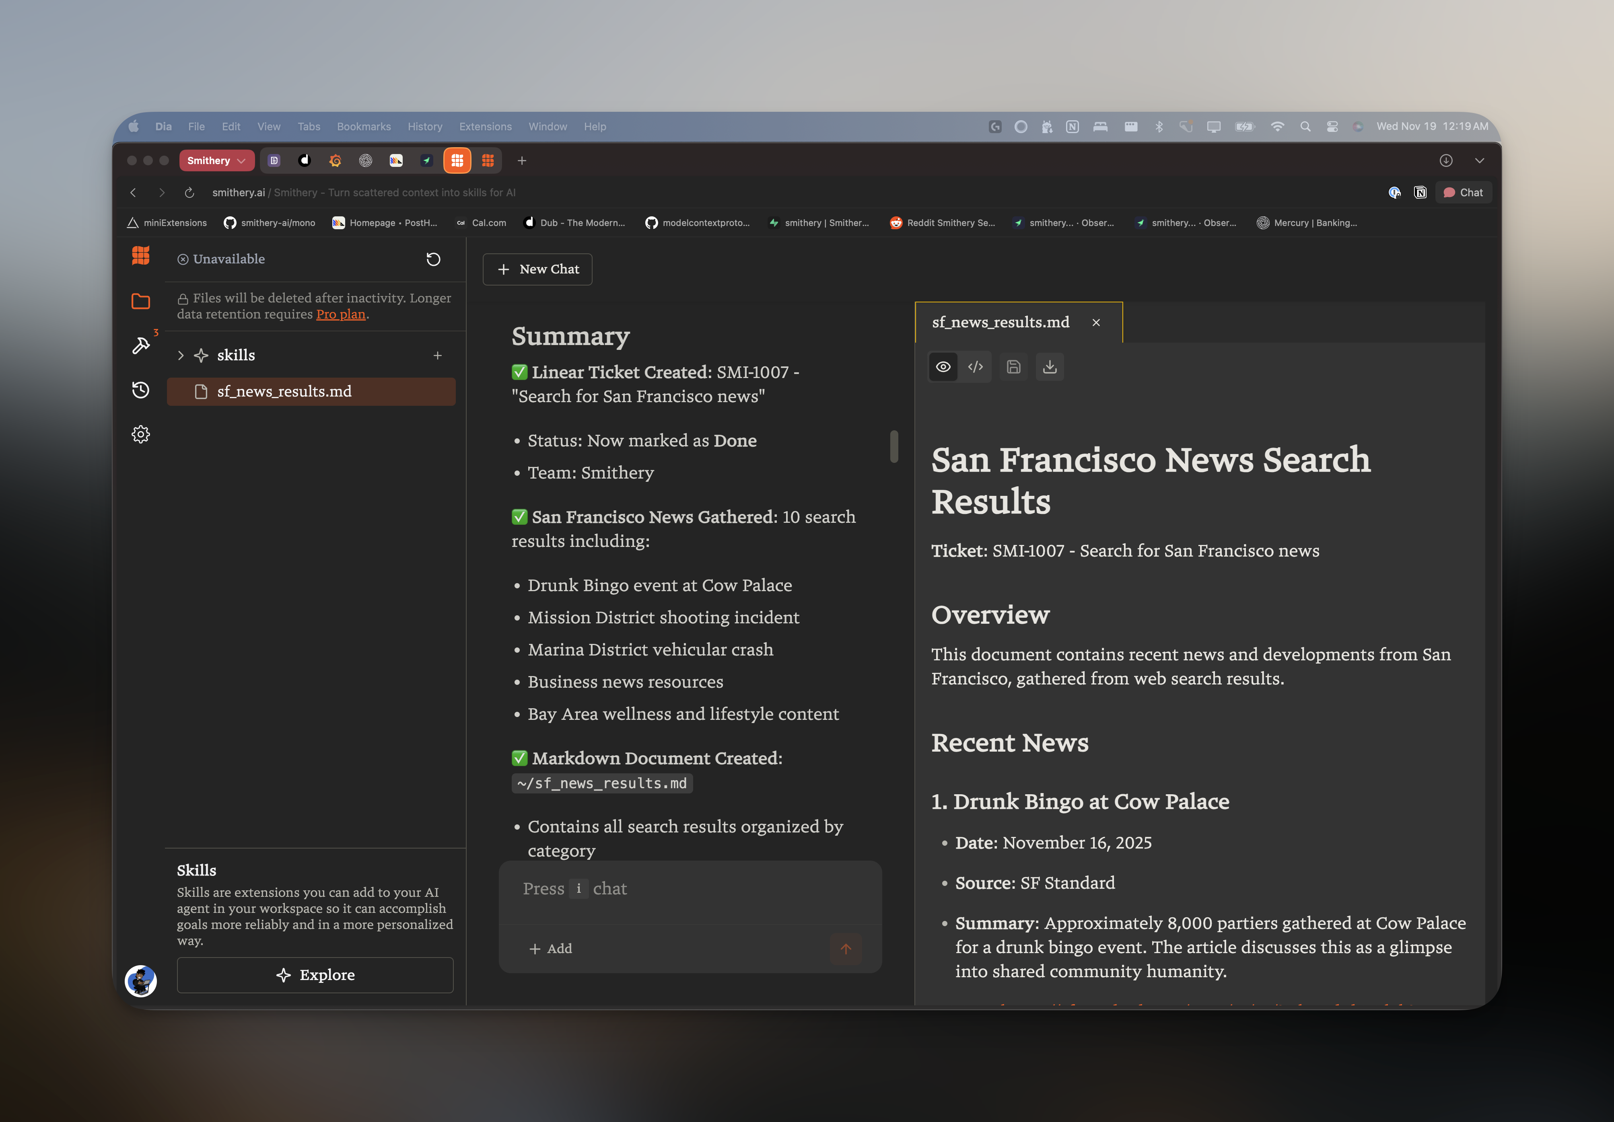The width and height of the screenshot is (1614, 1122).
Task: Open the Reddit Smithery bookmark
Action: [943, 223]
